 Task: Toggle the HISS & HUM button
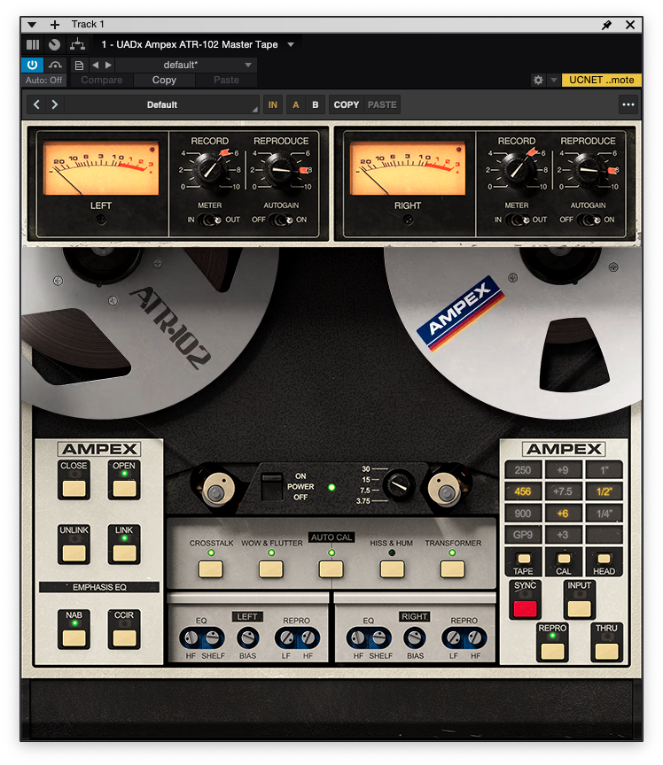coord(392,568)
